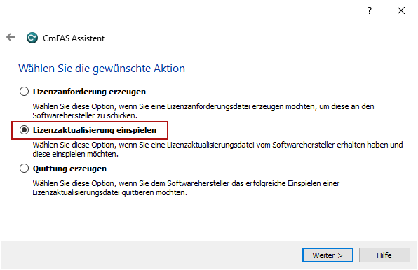Click the bold label Lizenzanforderung erzeugen
This screenshot has width=418, height=270.
point(89,92)
